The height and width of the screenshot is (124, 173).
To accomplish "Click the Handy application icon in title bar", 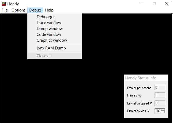I will point(4,4).
